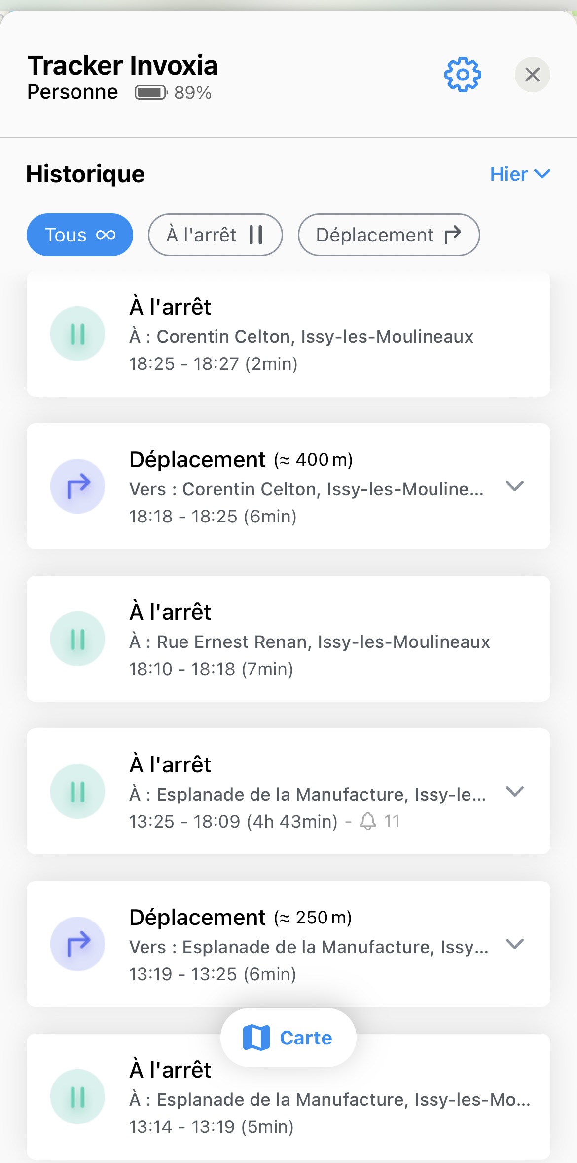Screen dimensions: 577x1163
Task: Expand the 250 m Déplacement entry
Action: pos(515,944)
